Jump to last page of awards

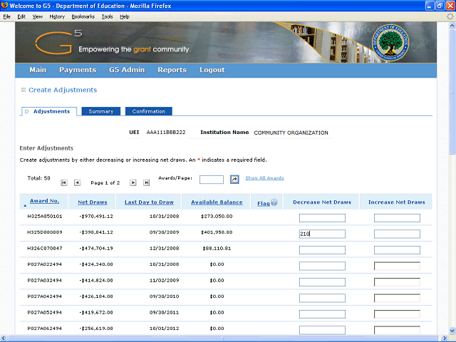tap(147, 183)
